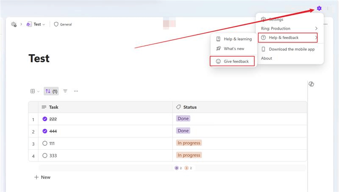This screenshot has height=192, width=339.
Task: Open the Copilot icon on right edge
Action: [x=311, y=84]
